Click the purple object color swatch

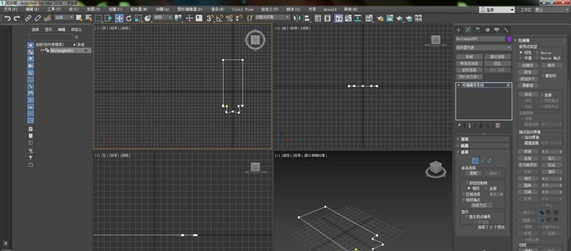(509, 39)
